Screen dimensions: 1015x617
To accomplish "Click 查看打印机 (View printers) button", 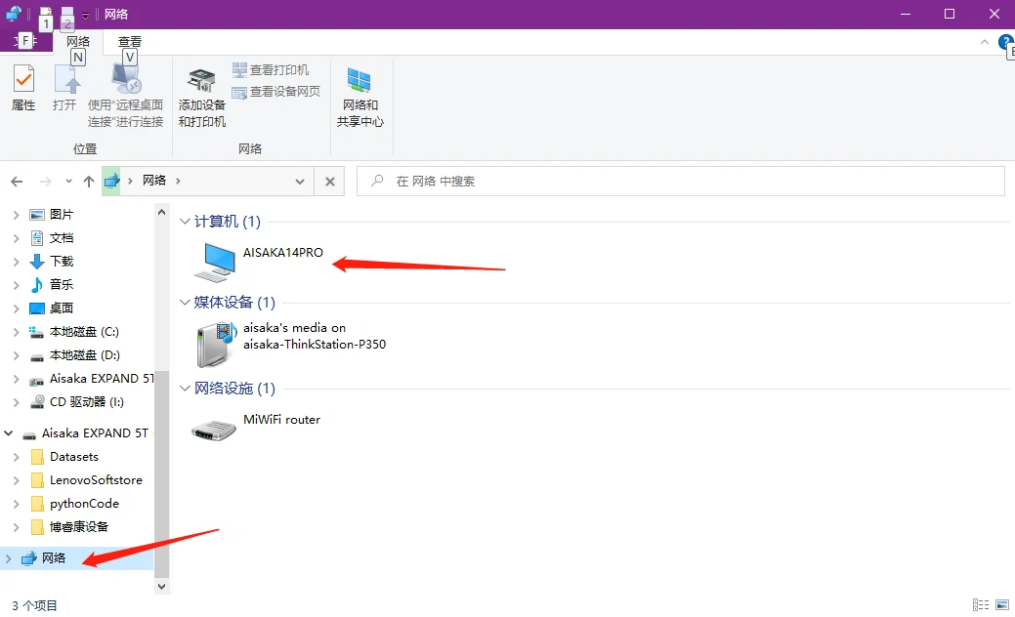I will [x=271, y=70].
